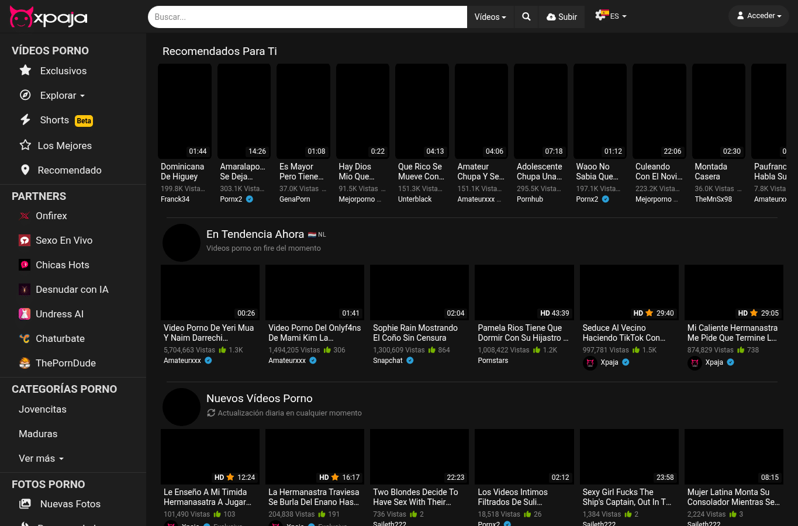Click the magnifying glass search icon
Viewport: 798px width, 526px height.
[x=526, y=17]
